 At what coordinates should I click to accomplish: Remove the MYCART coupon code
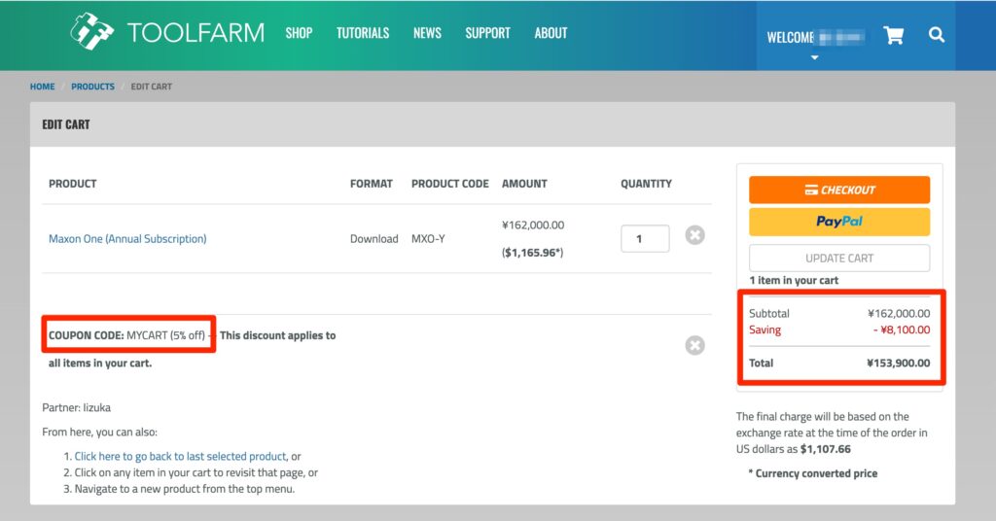[x=694, y=345]
